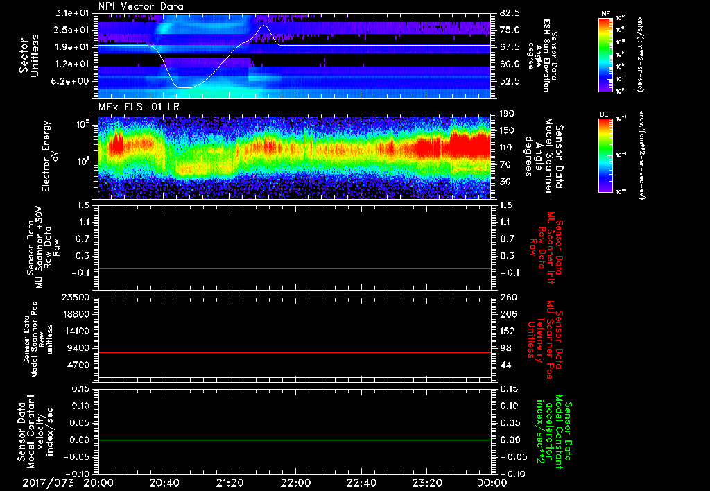
Task: Click the '18800' scanner position axis value
Action: coord(76,314)
